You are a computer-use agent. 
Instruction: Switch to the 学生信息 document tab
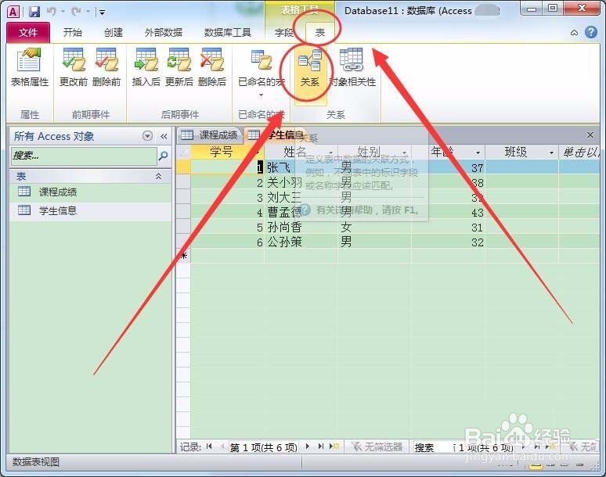(276, 135)
